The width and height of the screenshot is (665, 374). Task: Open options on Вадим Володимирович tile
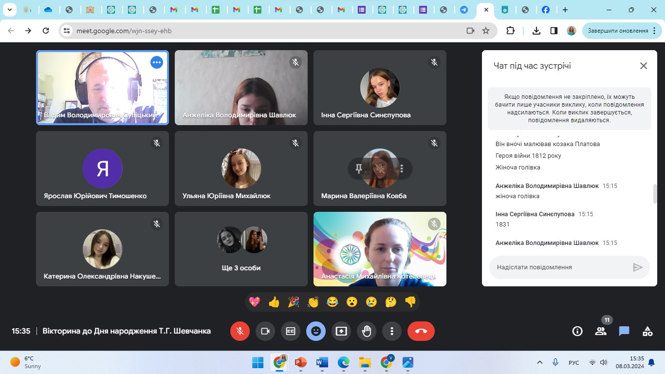click(156, 62)
